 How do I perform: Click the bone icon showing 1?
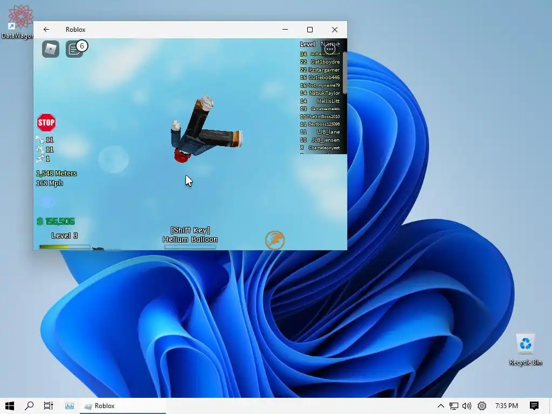click(40, 158)
